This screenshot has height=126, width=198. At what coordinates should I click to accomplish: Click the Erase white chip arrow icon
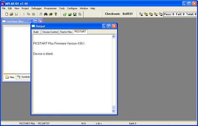[161, 14]
